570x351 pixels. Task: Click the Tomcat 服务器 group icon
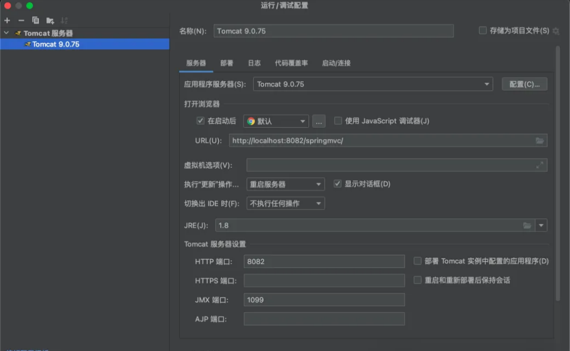coord(18,33)
